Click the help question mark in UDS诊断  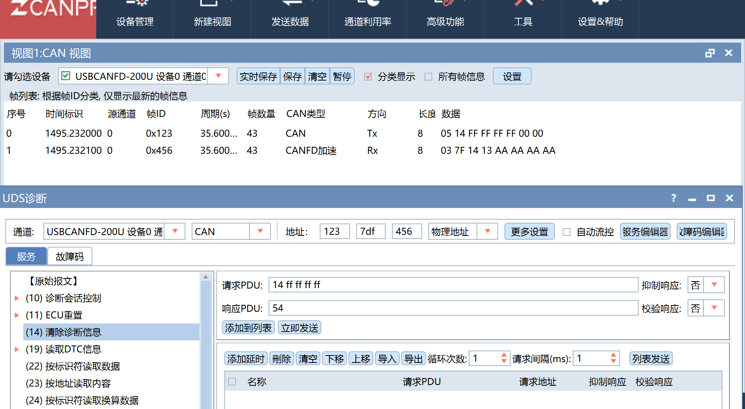coord(674,198)
